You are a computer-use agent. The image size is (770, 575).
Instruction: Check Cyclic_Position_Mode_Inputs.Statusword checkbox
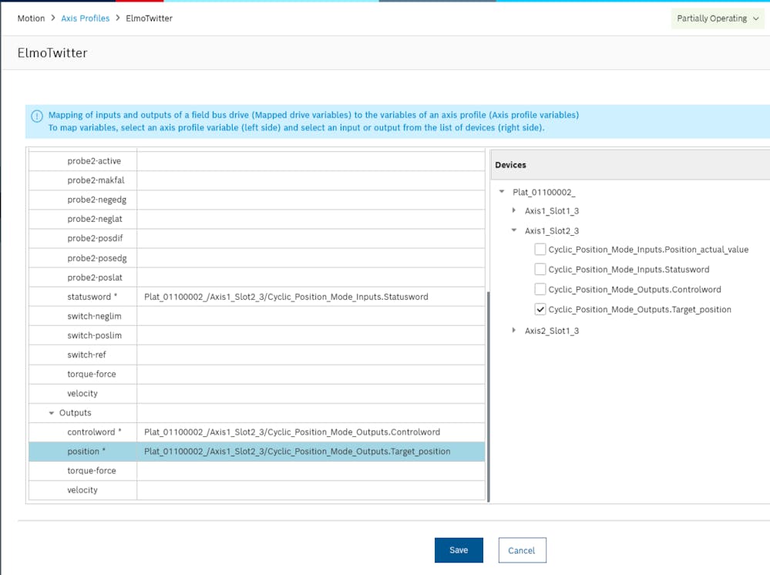(540, 269)
